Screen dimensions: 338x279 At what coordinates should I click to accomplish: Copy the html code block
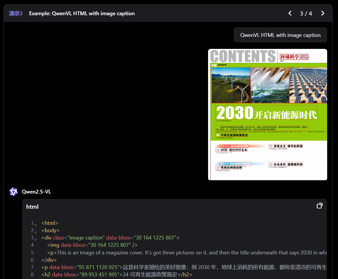(320, 206)
